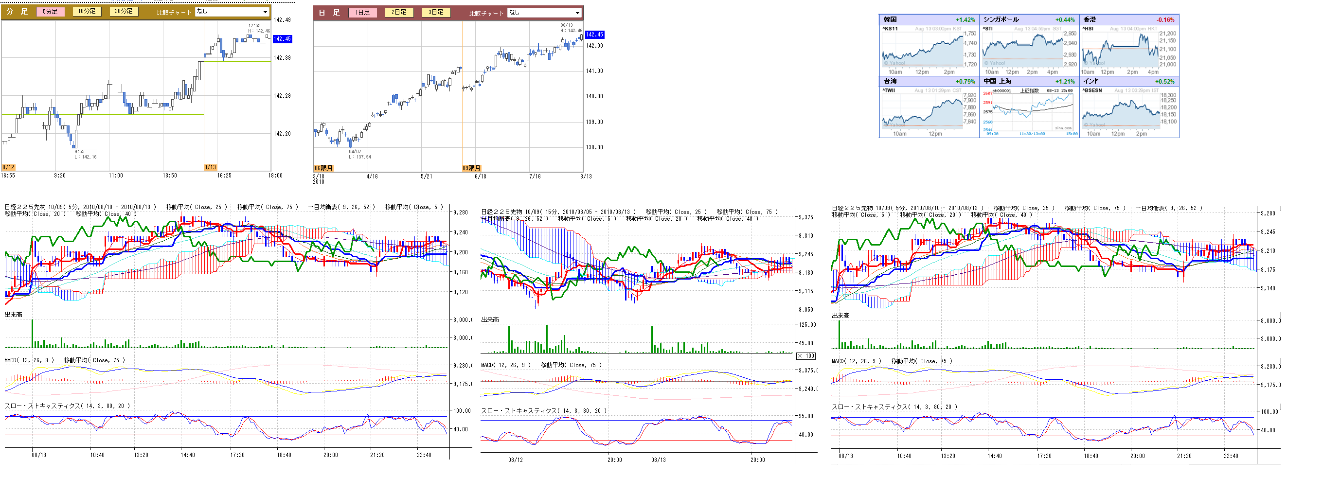Select the 5分足 interval button

[50, 11]
